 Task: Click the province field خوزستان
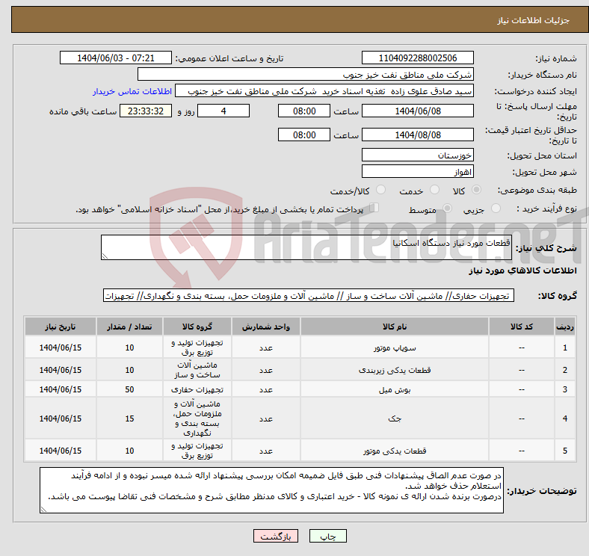pyautogui.click(x=418, y=155)
